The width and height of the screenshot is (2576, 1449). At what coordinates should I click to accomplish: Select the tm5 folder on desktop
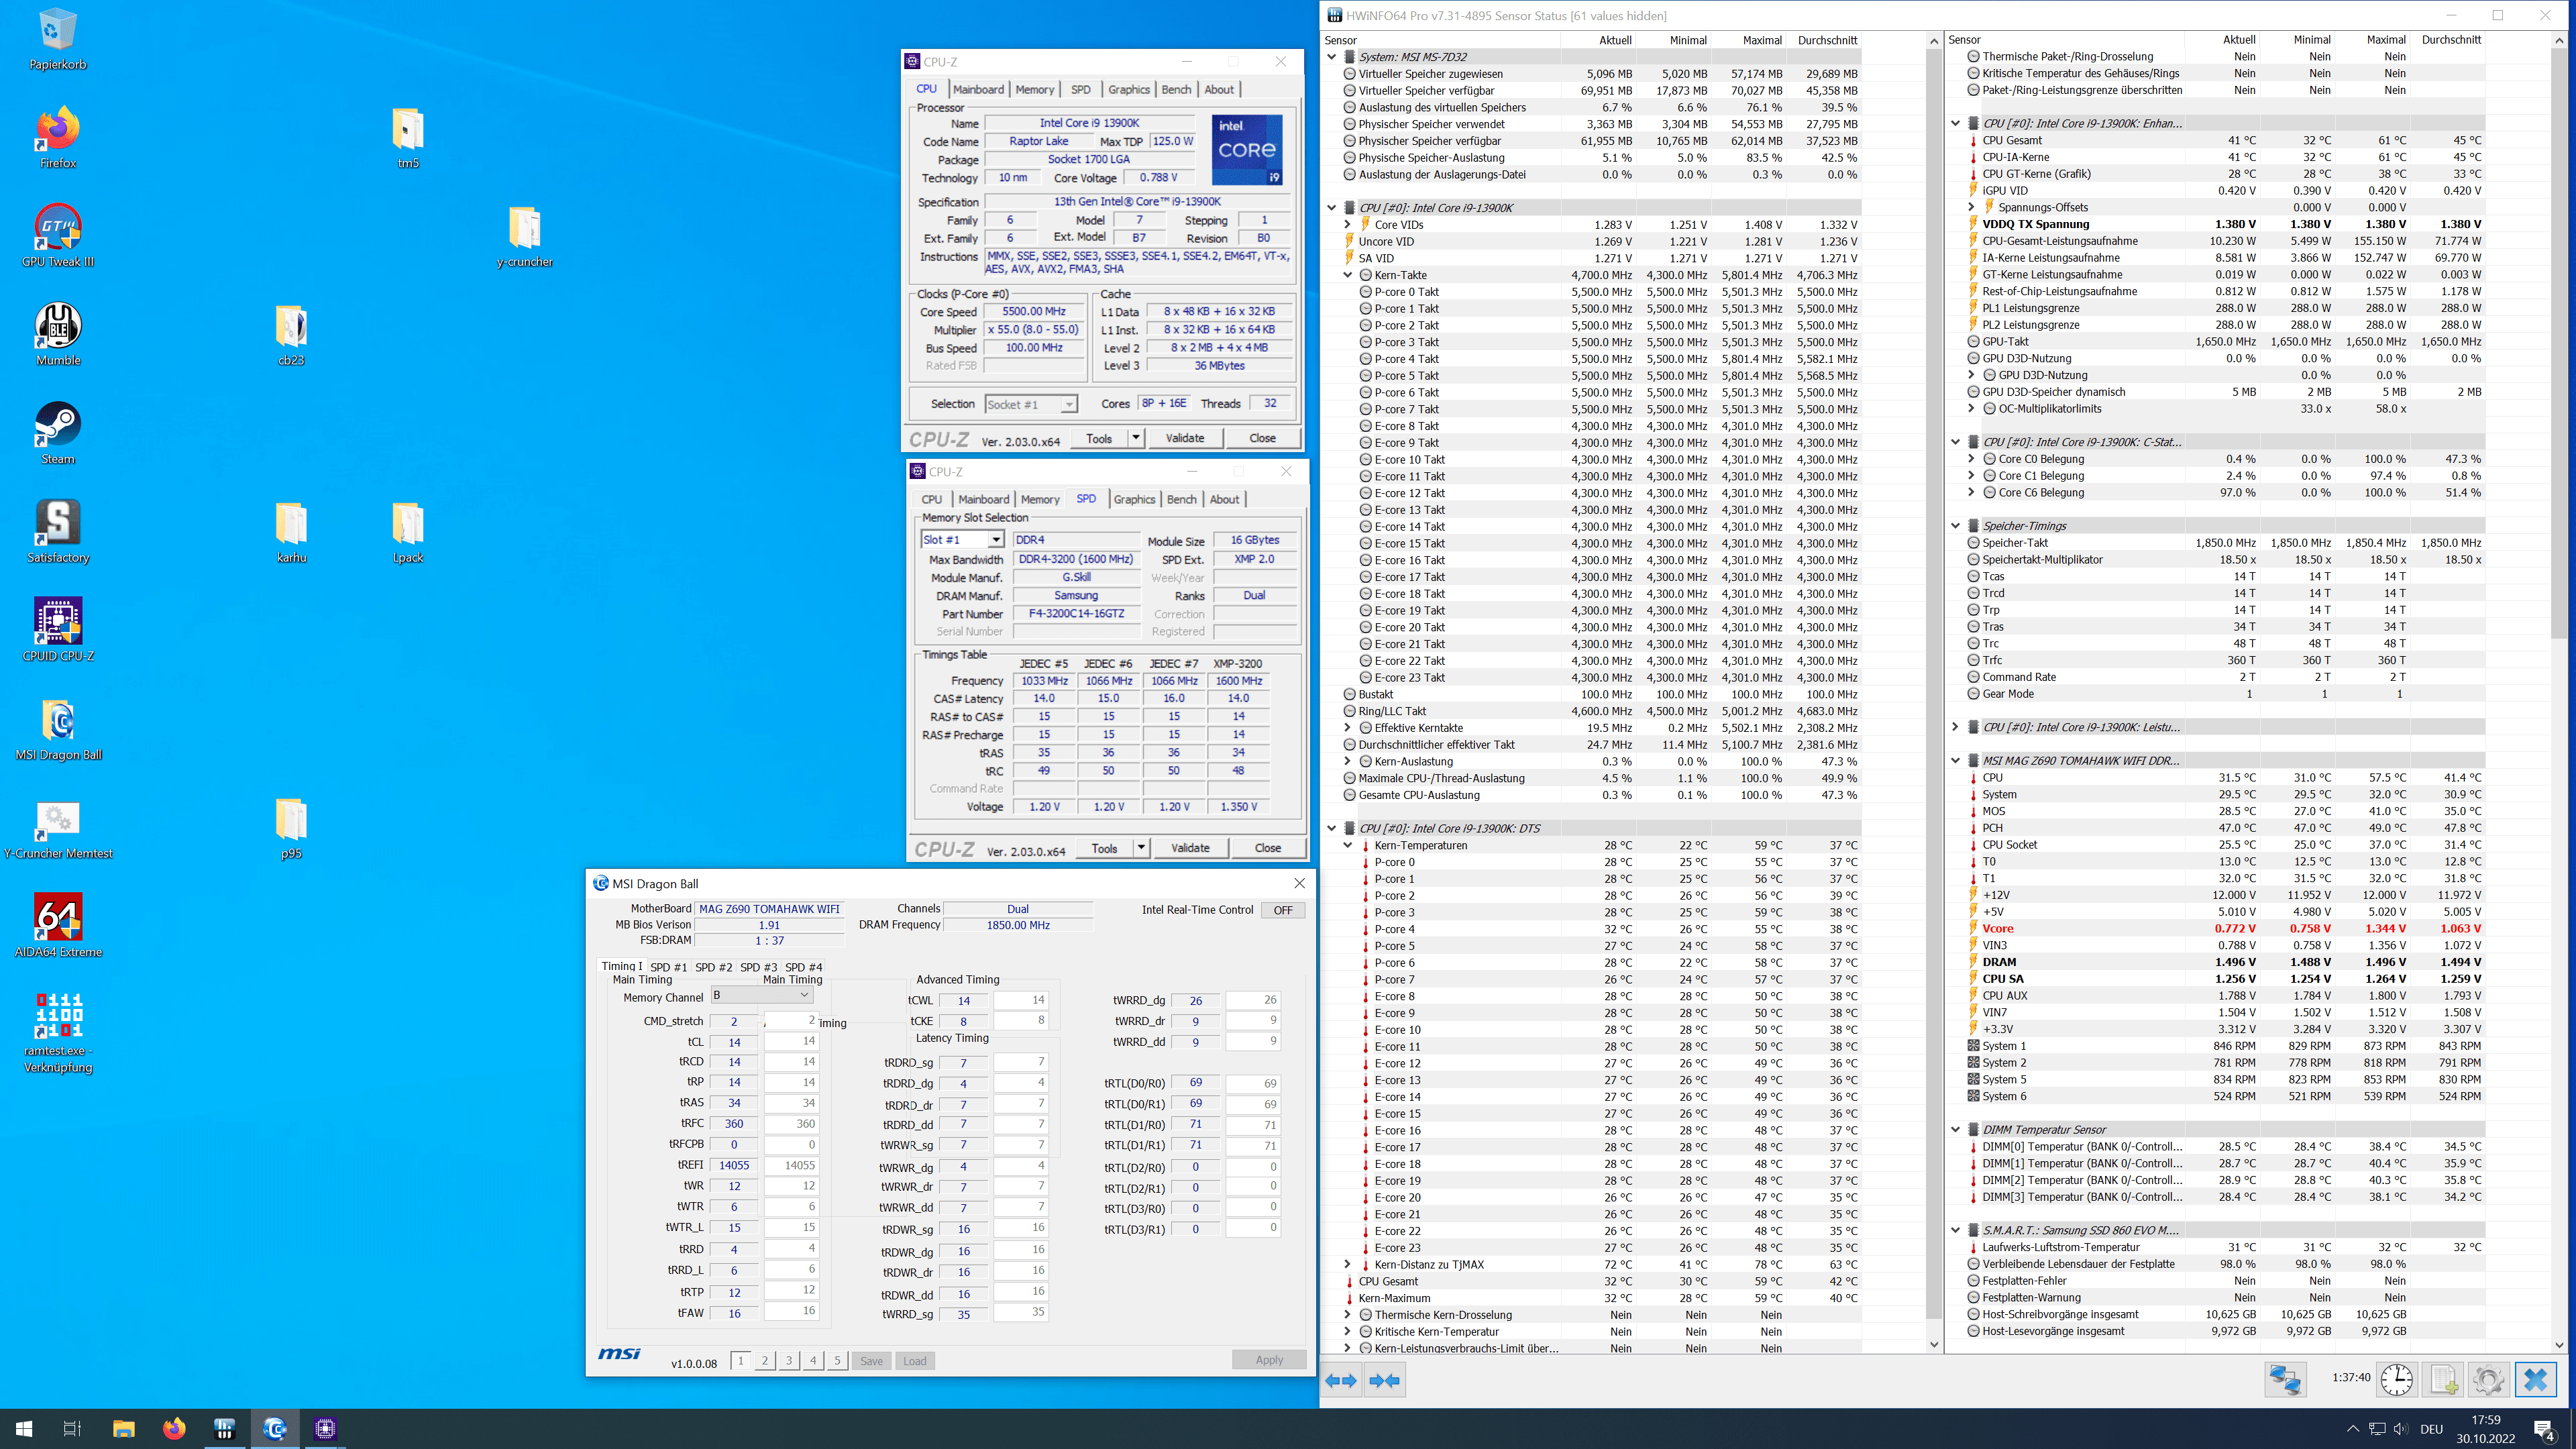[x=408, y=138]
